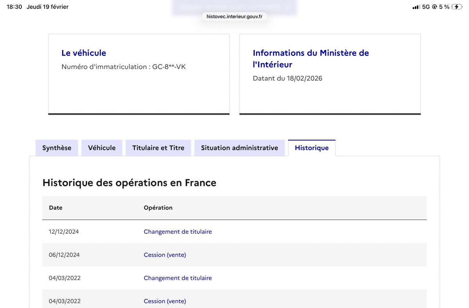469x308 pixels.
Task: Select the Historique des opérations en France heading
Action: coord(129,183)
